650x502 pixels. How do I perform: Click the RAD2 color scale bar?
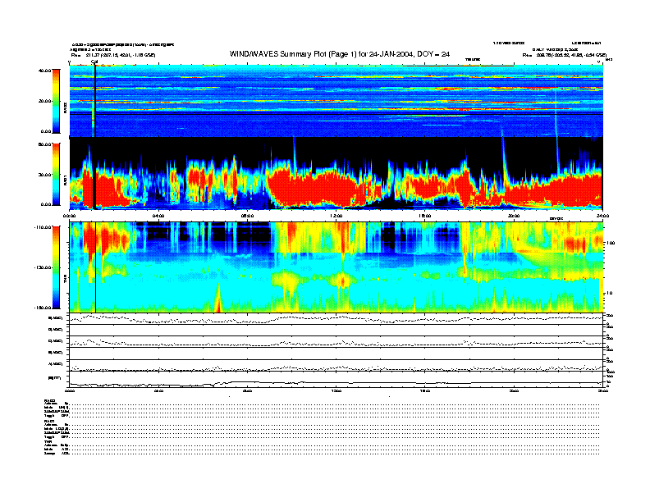click(56, 100)
